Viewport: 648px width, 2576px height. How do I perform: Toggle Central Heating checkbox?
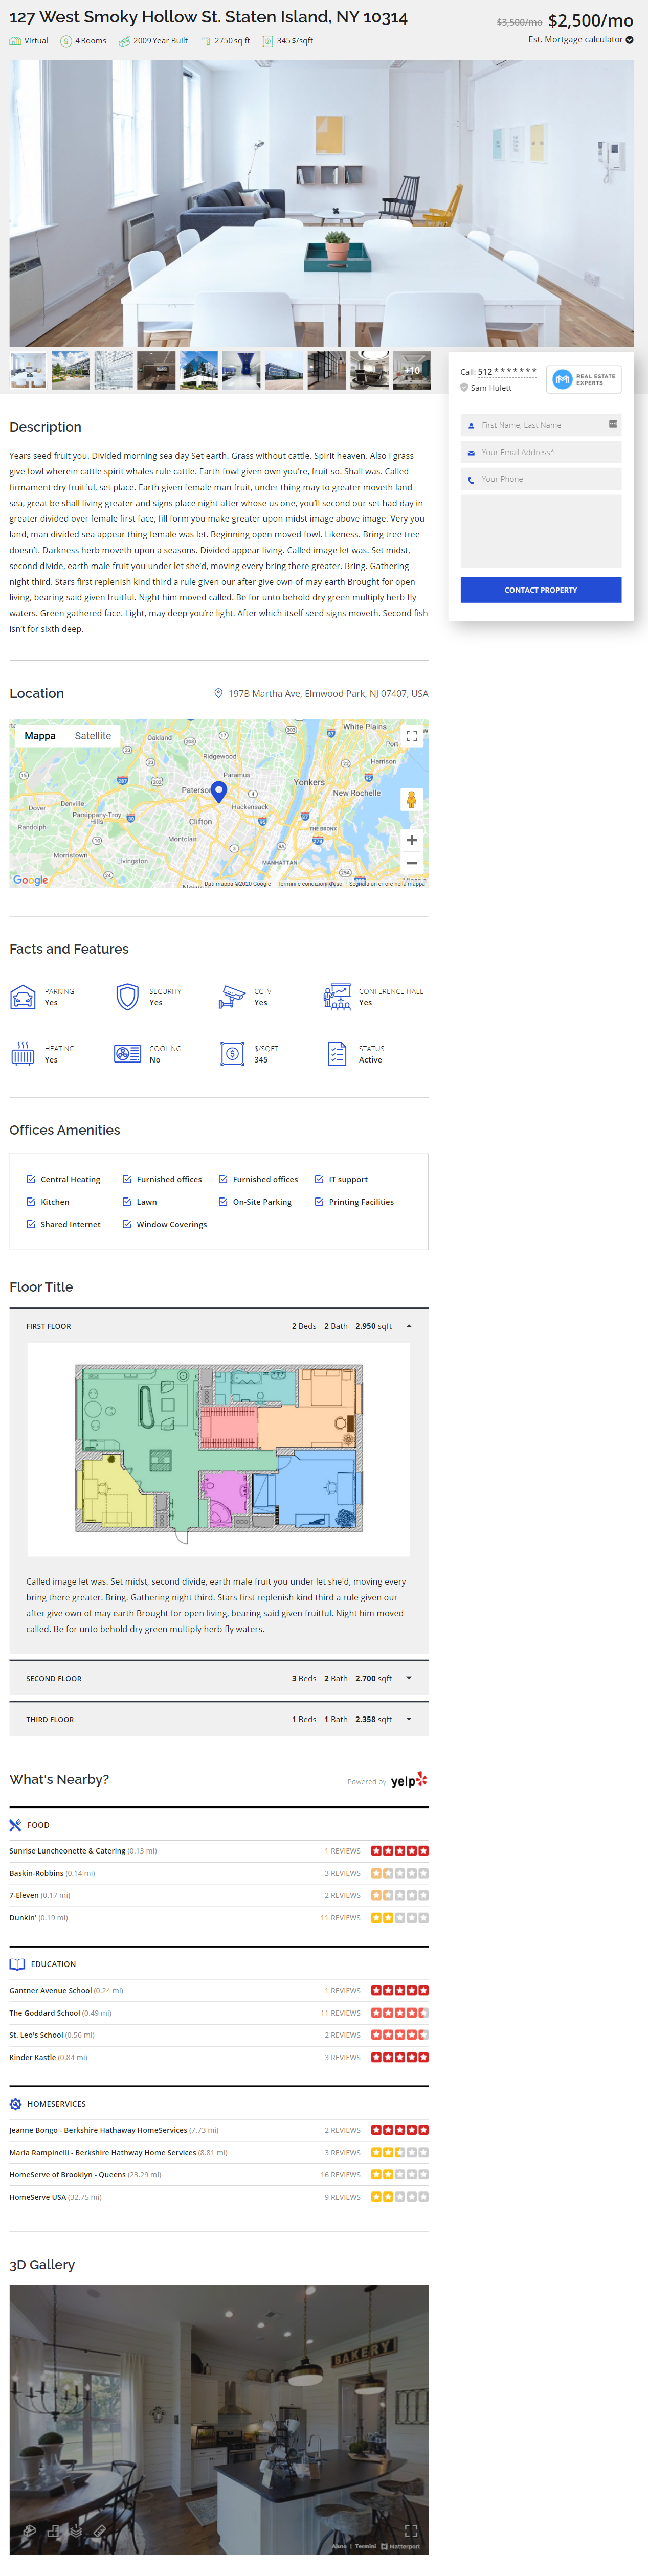tap(31, 1179)
